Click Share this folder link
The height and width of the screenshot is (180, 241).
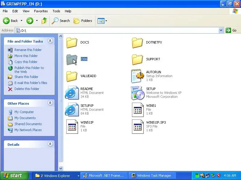[x=26, y=77]
